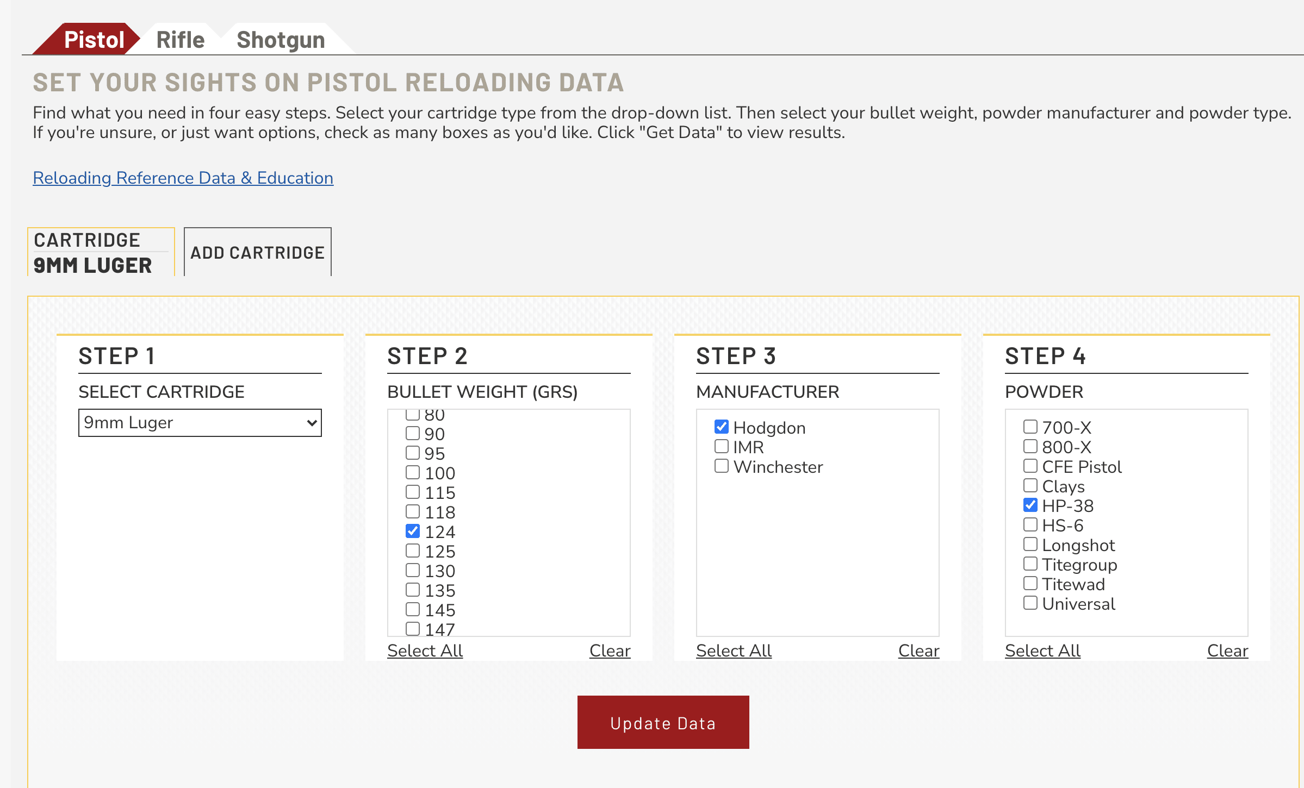
Task: Select the Pistol tab
Action: pyautogui.click(x=94, y=40)
